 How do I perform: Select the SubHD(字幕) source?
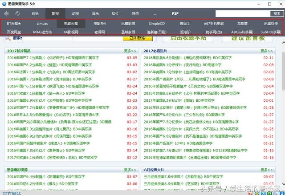(x=271, y=32)
